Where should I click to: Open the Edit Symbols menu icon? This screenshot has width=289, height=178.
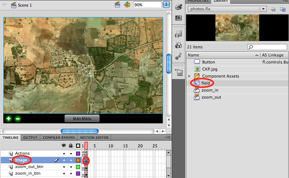click(127, 4)
